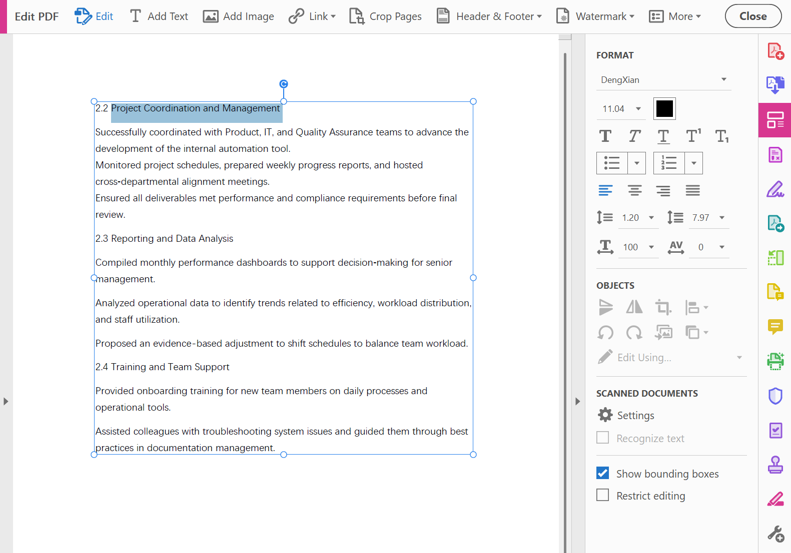Justify the paragraph text alignment
The height and width of the screenshot is (553, 791).
point(692,190)
